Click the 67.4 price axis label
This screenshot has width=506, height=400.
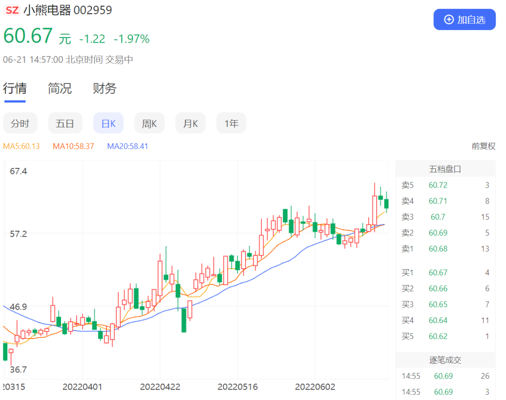(x=18, y=171)
